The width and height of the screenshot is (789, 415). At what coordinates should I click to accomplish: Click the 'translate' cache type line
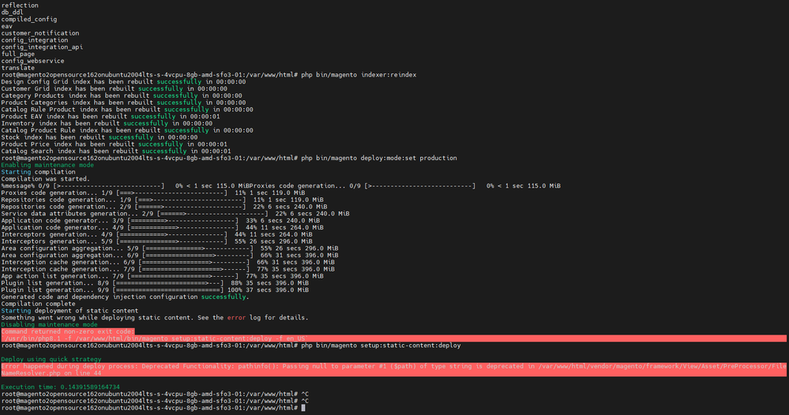coord(17,68)
